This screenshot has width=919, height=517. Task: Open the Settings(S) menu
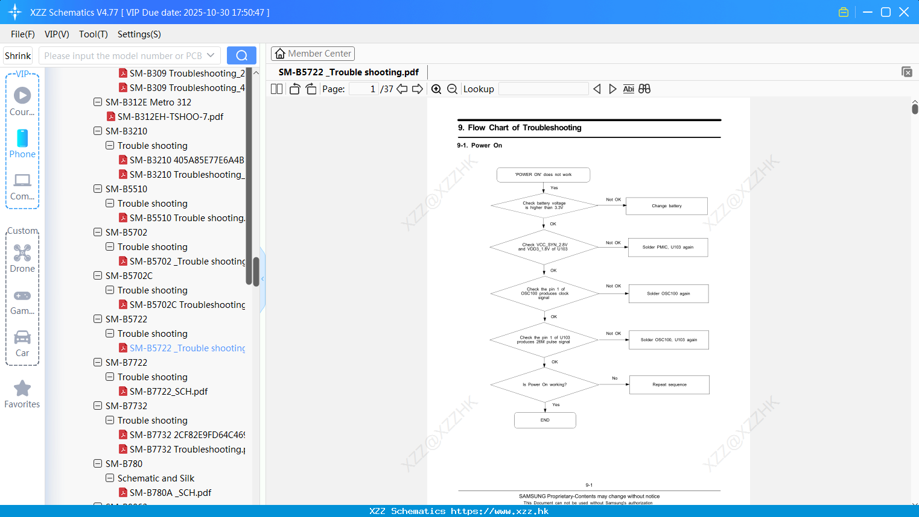pyautogui.click(x=139, y=34)
